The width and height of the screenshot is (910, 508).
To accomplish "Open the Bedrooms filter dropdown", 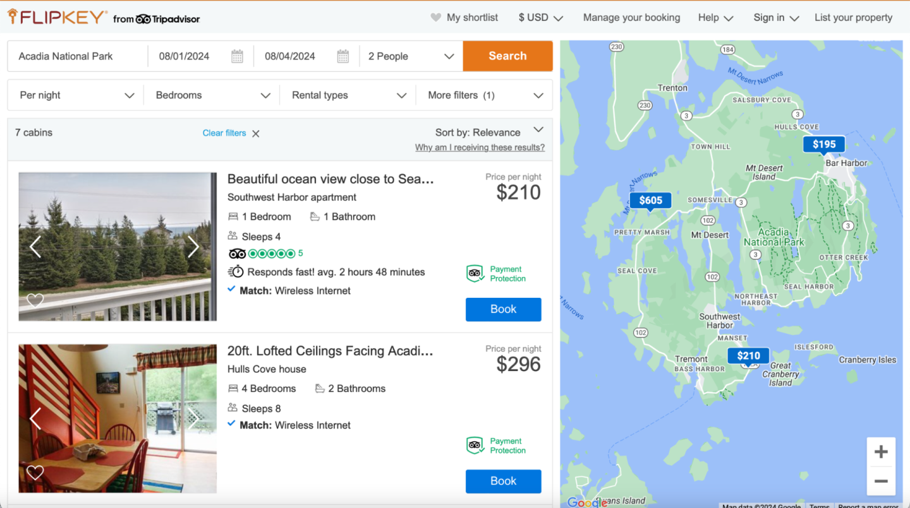I will point(212,95).
